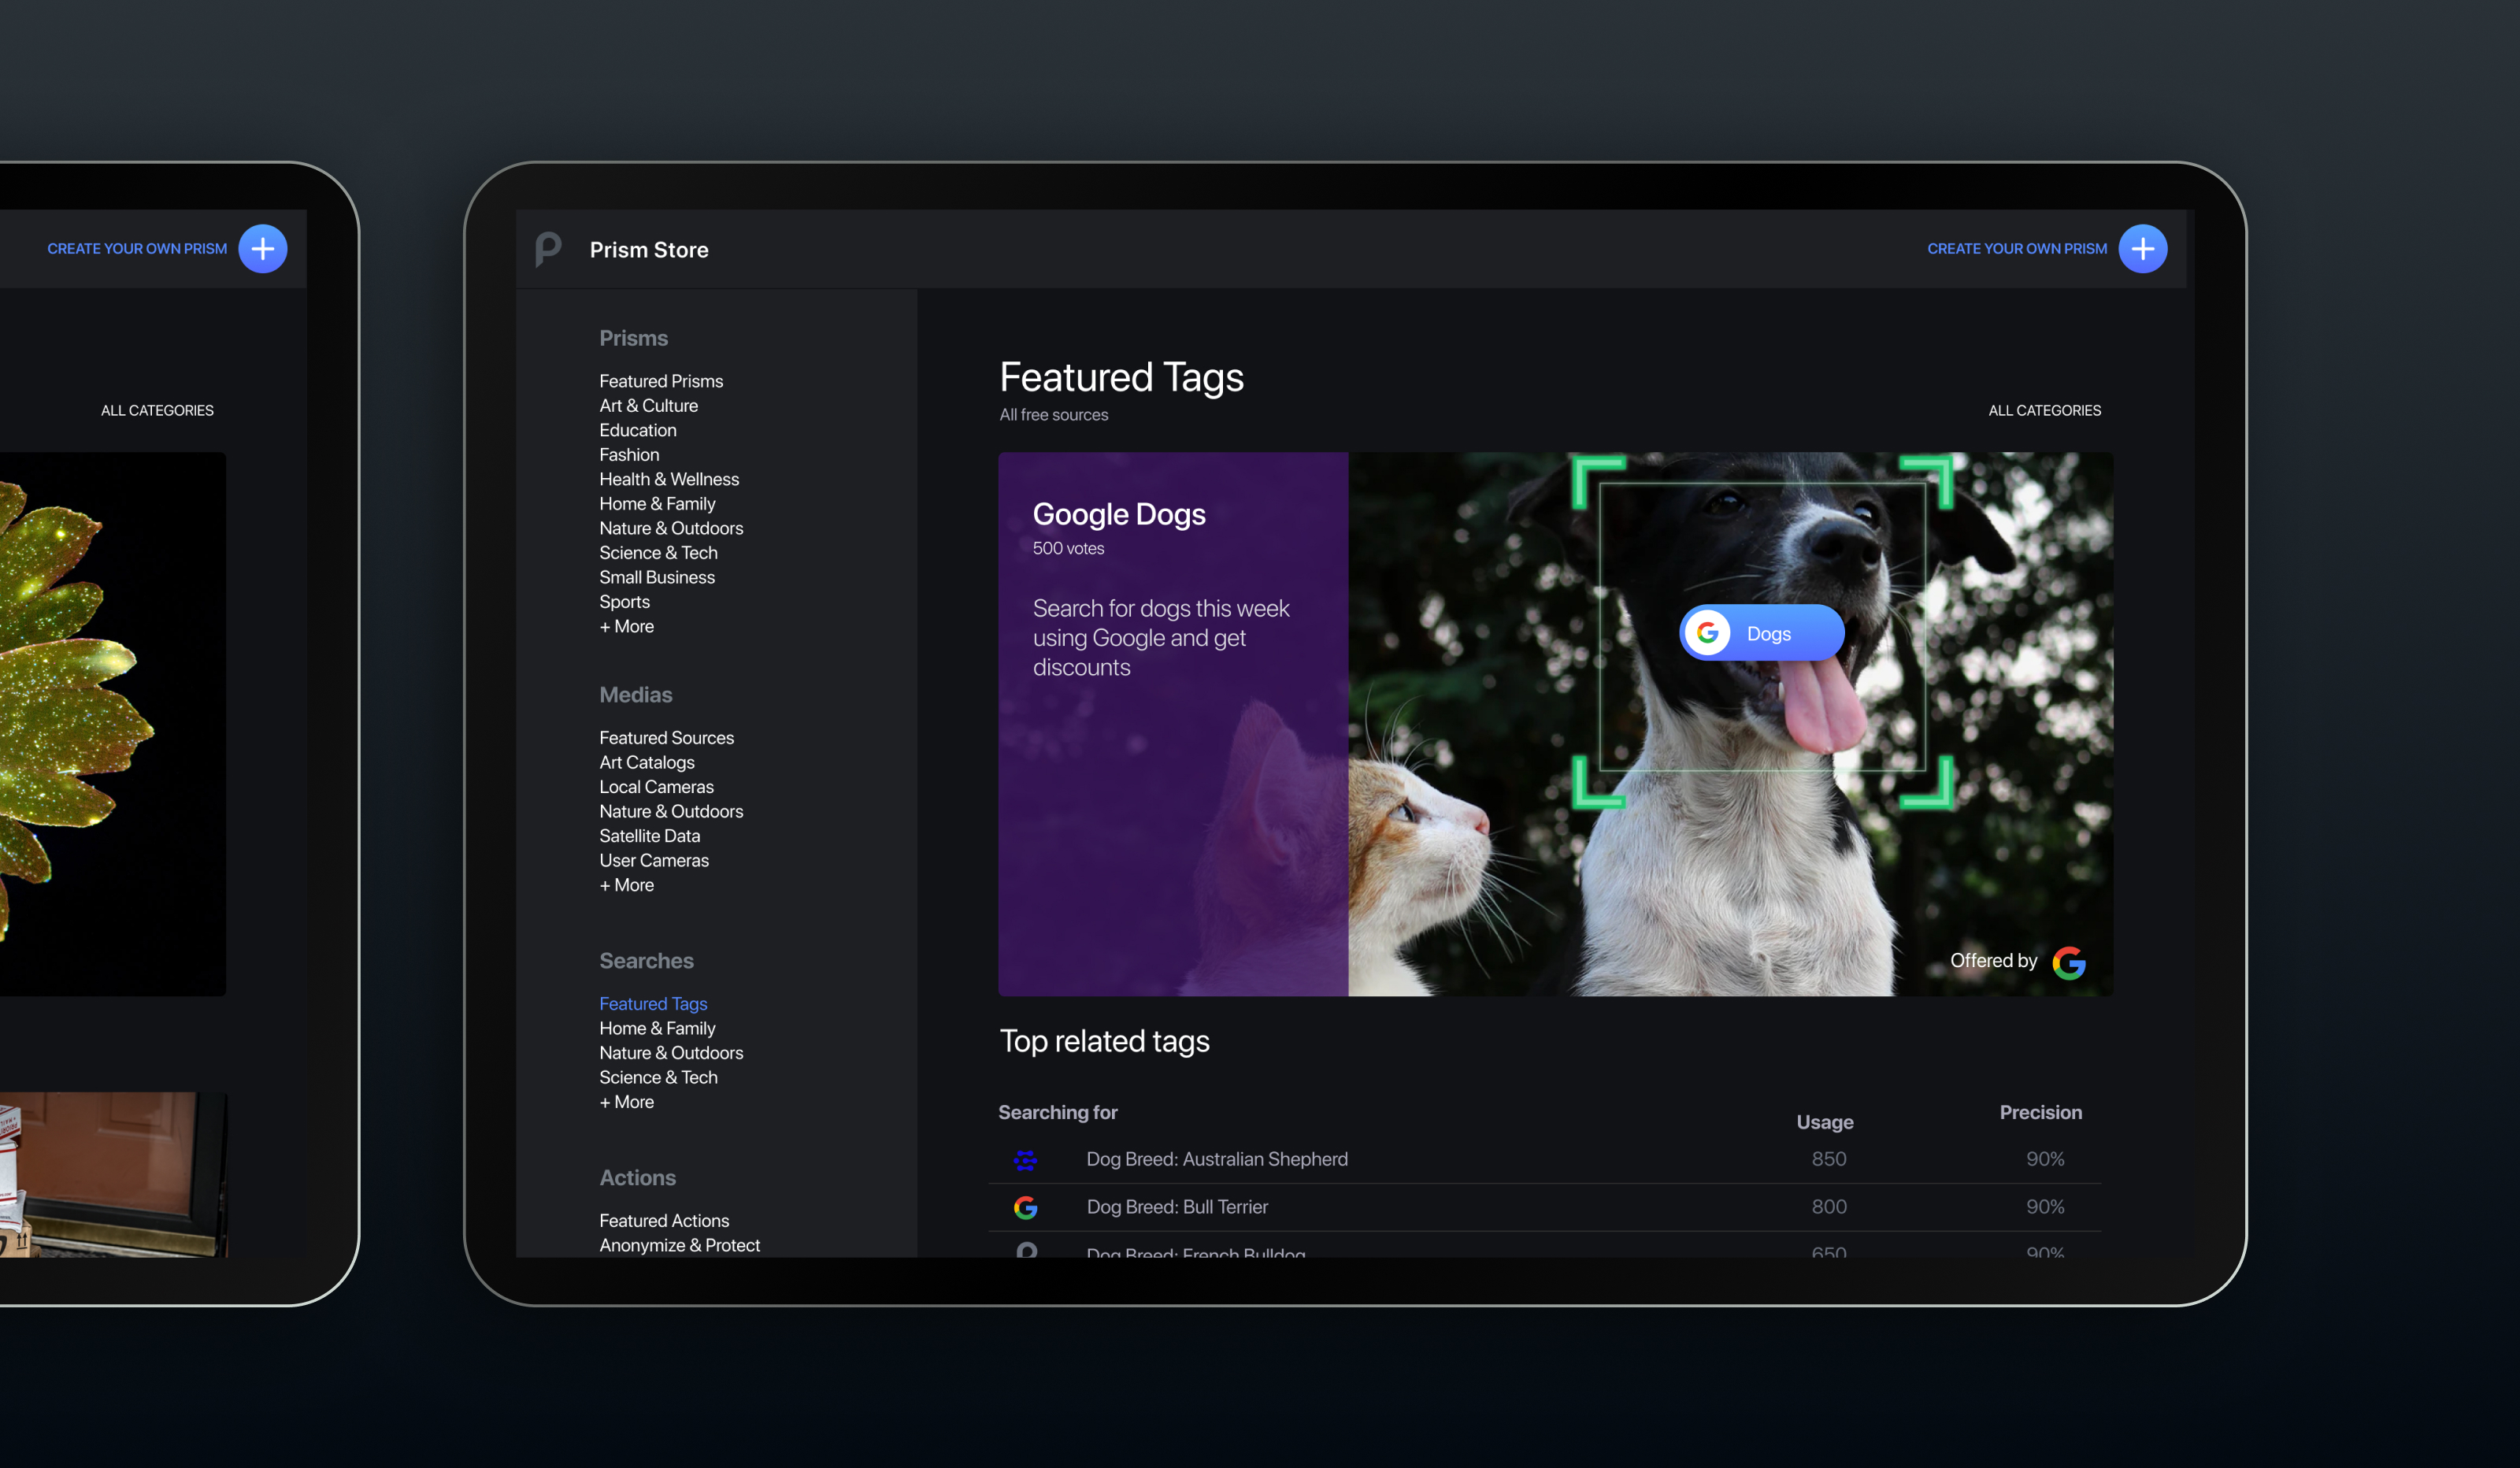Click the Searching for column header
This screenshot has height=1468, width=2520.
point(1057,1112)
